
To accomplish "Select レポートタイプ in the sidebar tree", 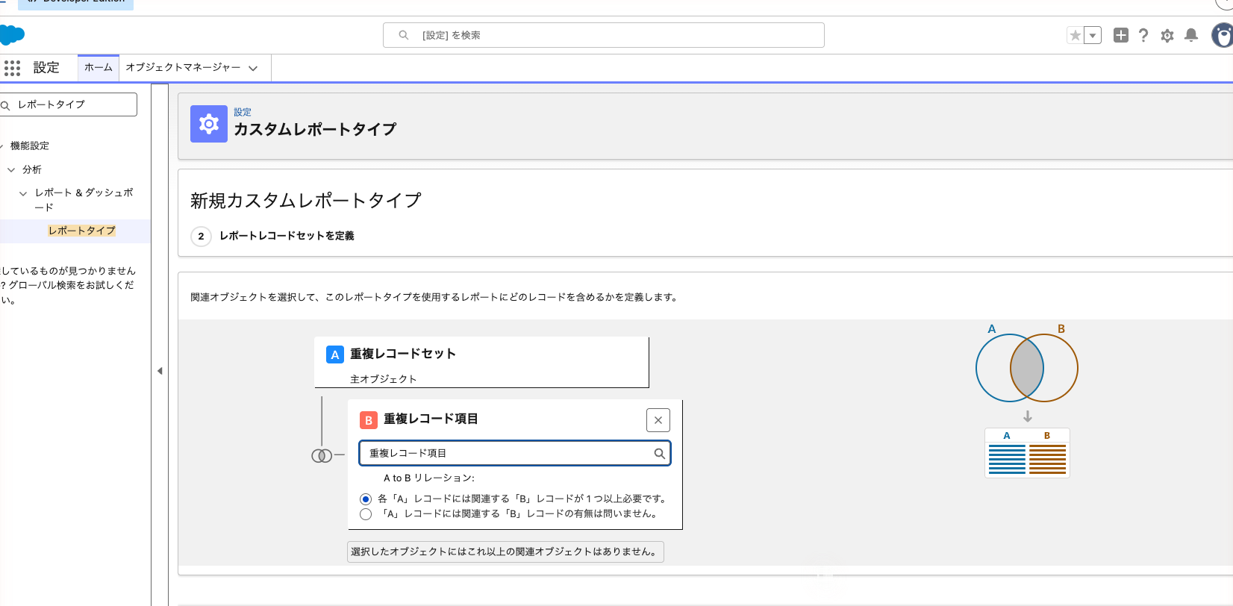I will 81,231.
